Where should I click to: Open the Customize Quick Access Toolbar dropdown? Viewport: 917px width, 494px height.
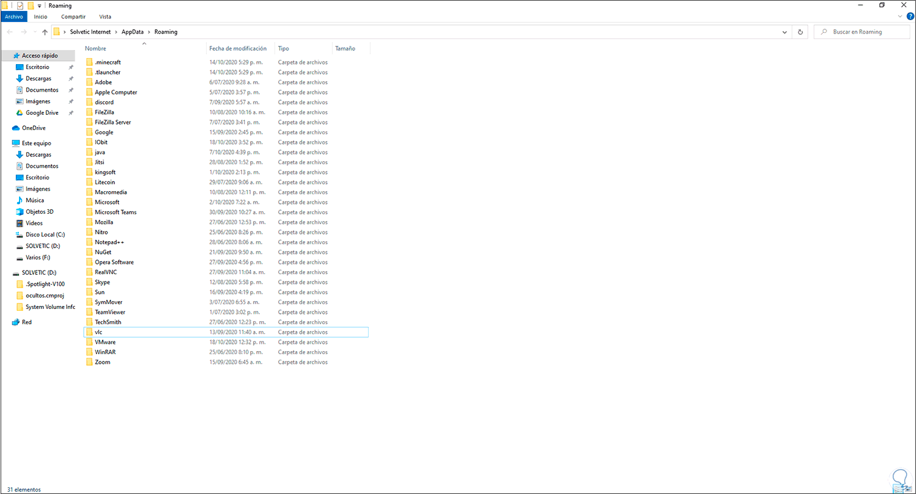pos(40,6)
